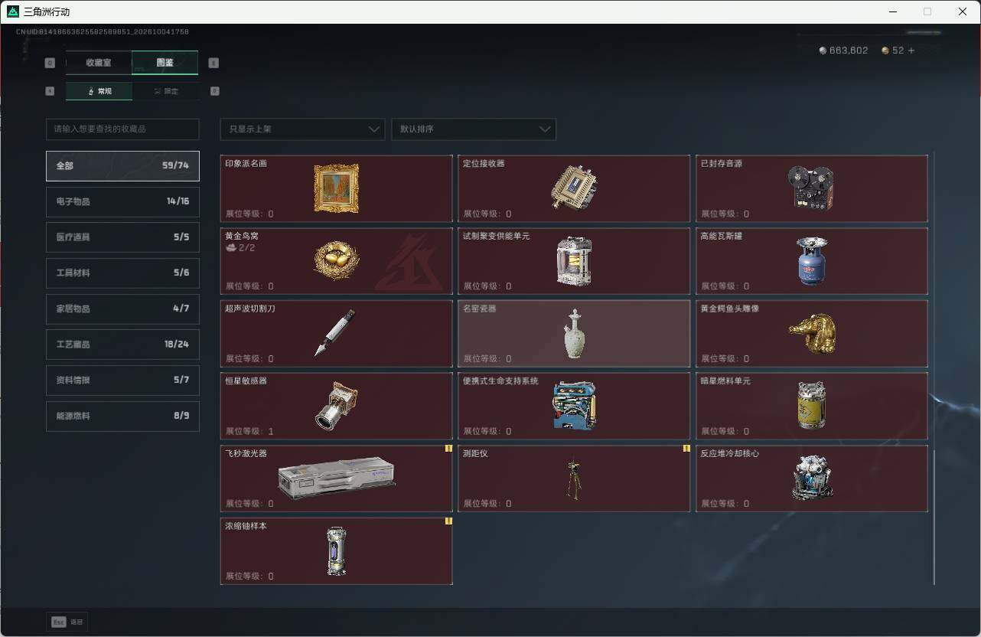Focus the collectible search input field
The image size is (981, 637).
[x=122, y=129]
